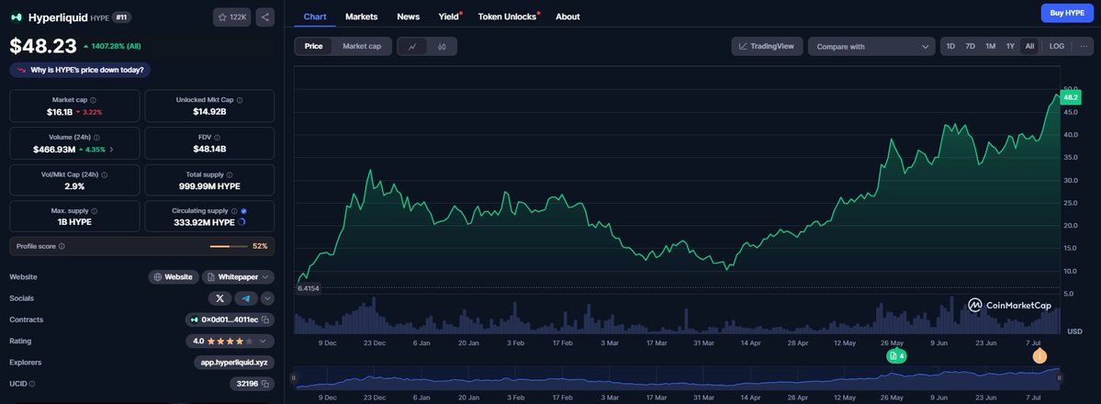Click the Buy HYPE button
This screenshot has height=404, width=1101.
pyautogui.click(x=1067, y=13)
